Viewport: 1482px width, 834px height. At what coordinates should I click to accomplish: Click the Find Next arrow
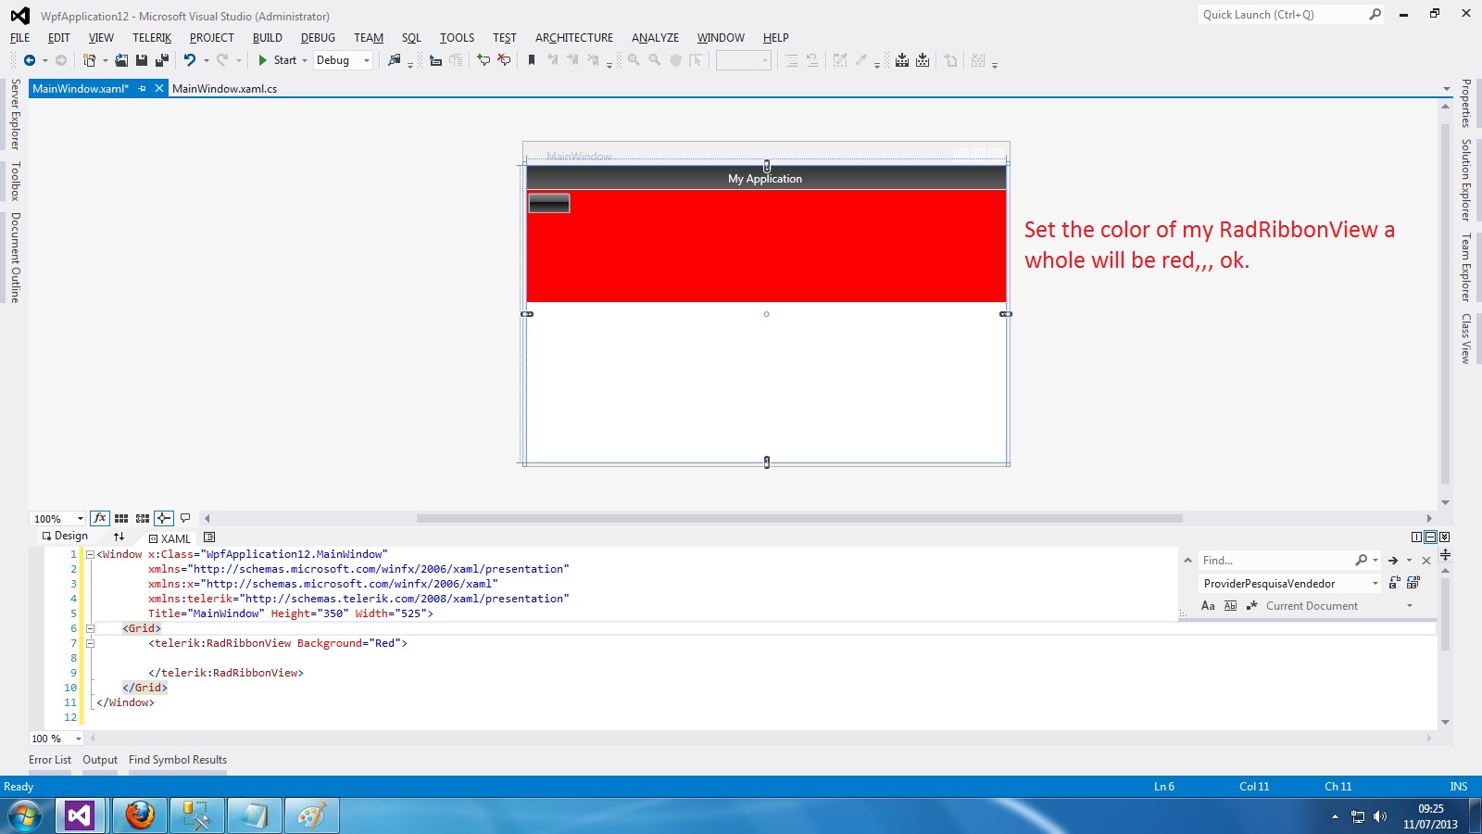1393,561
